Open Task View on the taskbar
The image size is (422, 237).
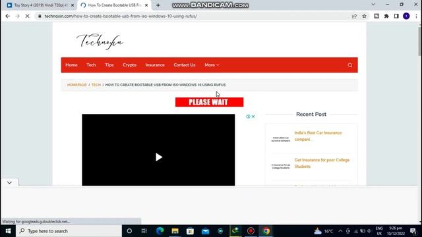144,231
